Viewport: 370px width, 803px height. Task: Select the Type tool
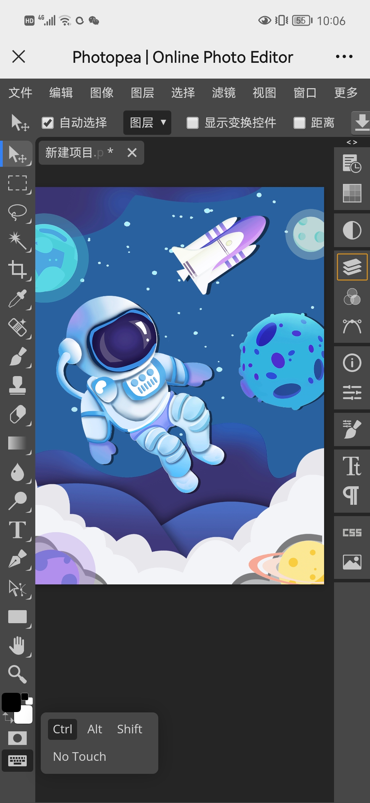[x=17, y=529]
